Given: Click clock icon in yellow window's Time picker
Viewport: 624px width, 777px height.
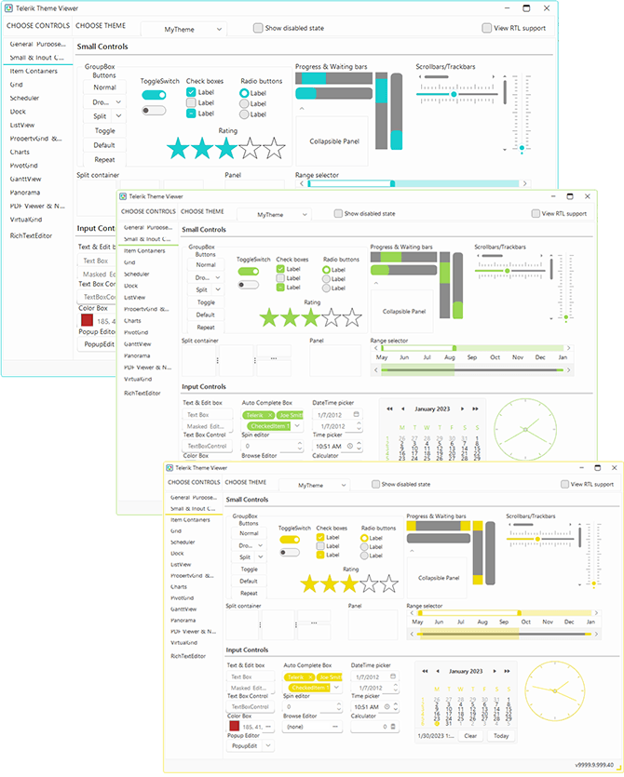Looking at the screenshot, I should pos(387,706).
